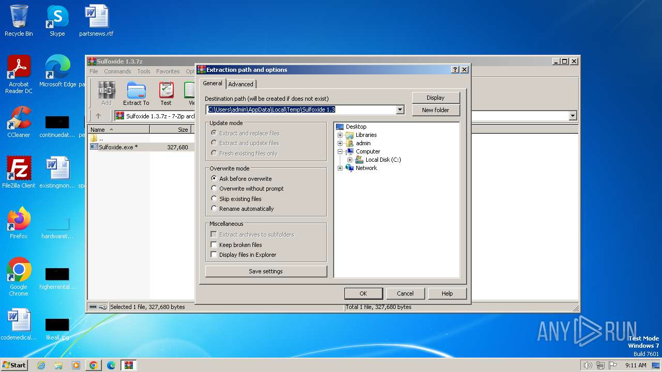Open the Recycle Bin desktop icon
Image resolution: width=662 pixels, height=372 pixels.
click(x=19, y=21)
